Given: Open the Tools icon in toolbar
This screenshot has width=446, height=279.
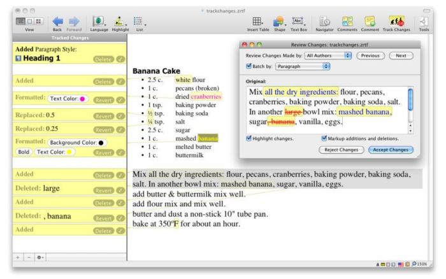Looking at the screenshot, I should coord(424,21).
